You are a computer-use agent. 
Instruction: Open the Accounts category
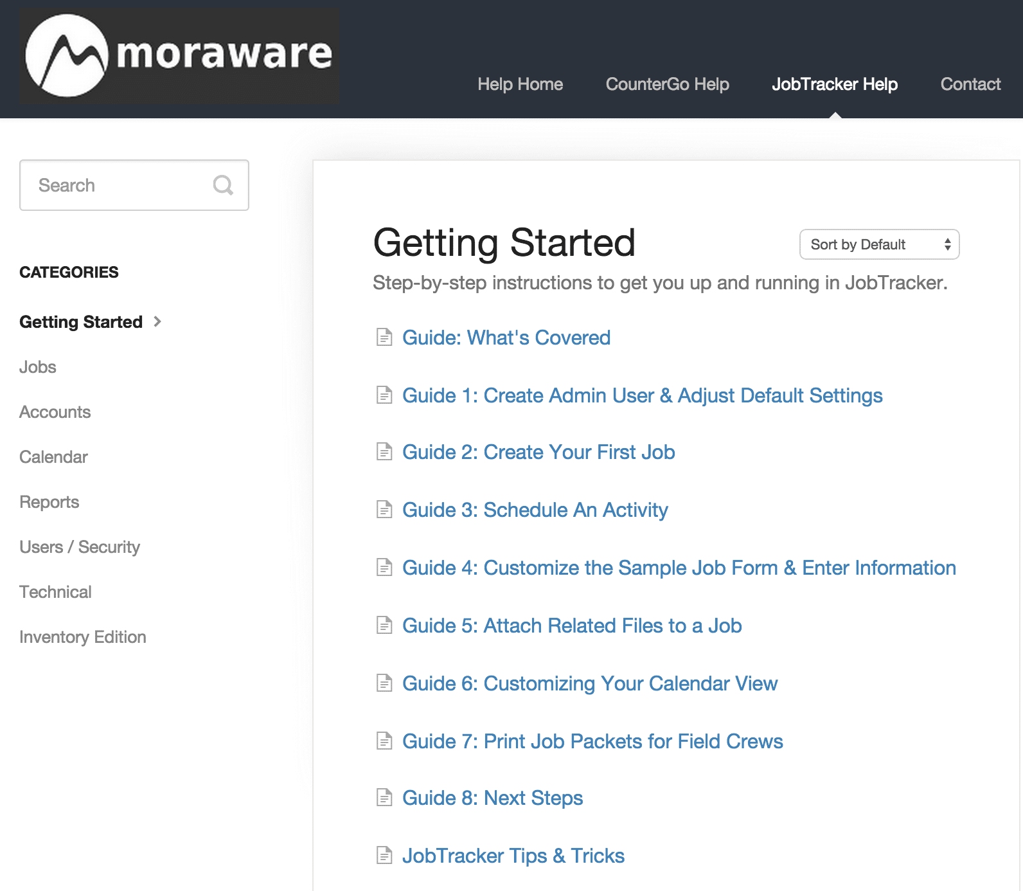[55, 412]
